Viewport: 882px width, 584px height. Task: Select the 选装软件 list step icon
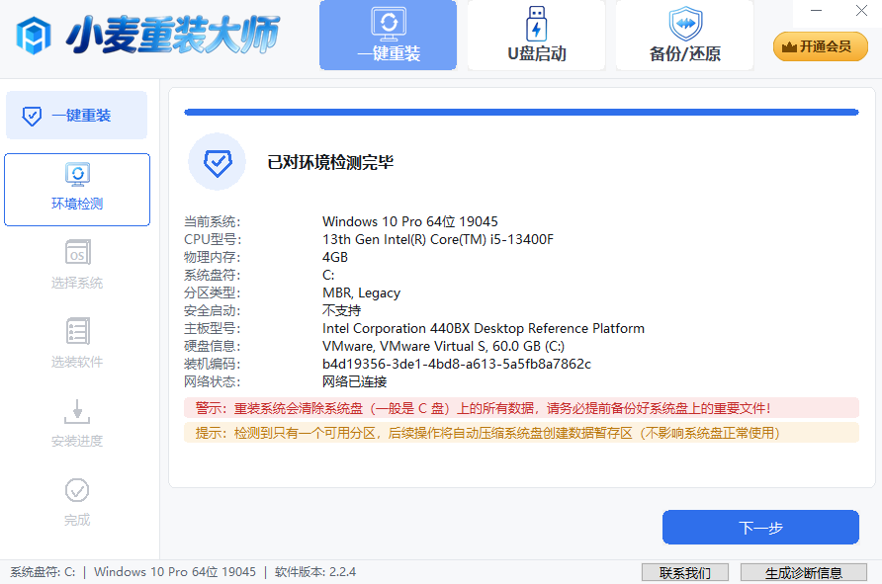click(78, 331)
